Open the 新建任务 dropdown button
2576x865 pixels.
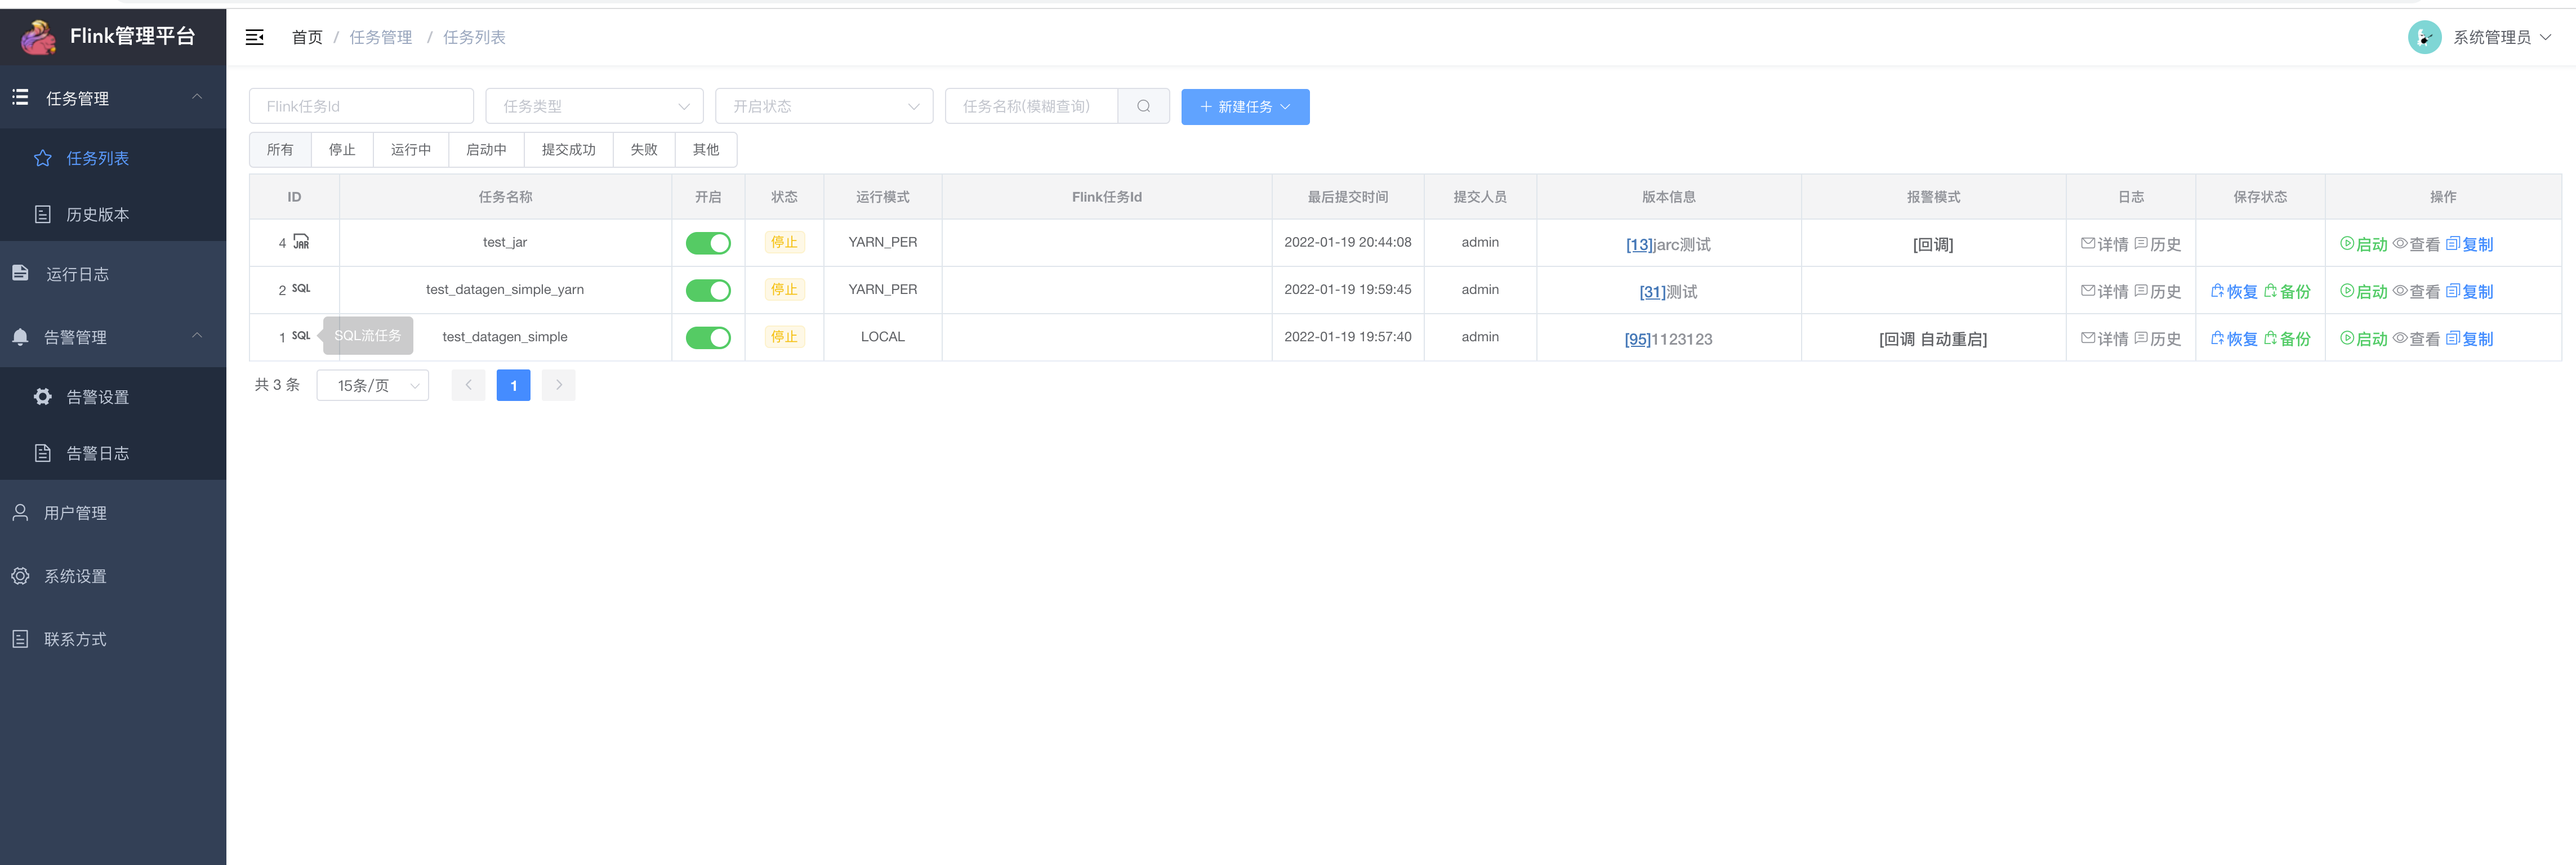click(x=1245, y=106)
